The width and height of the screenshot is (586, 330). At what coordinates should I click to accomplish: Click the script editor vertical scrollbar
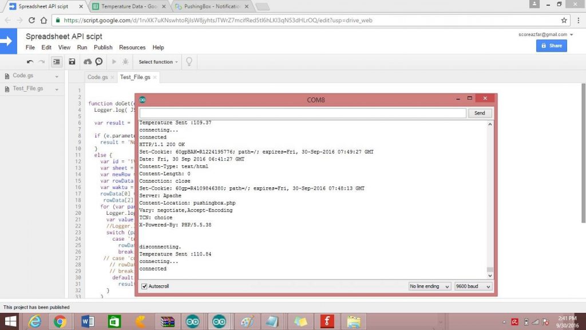click(583, 154)
